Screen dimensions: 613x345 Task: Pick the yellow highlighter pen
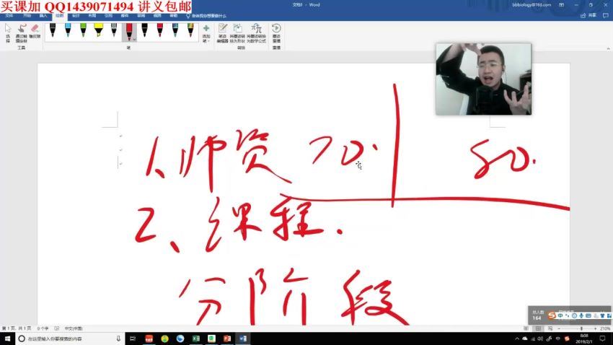pyautogui.click(x=98, y=30)
